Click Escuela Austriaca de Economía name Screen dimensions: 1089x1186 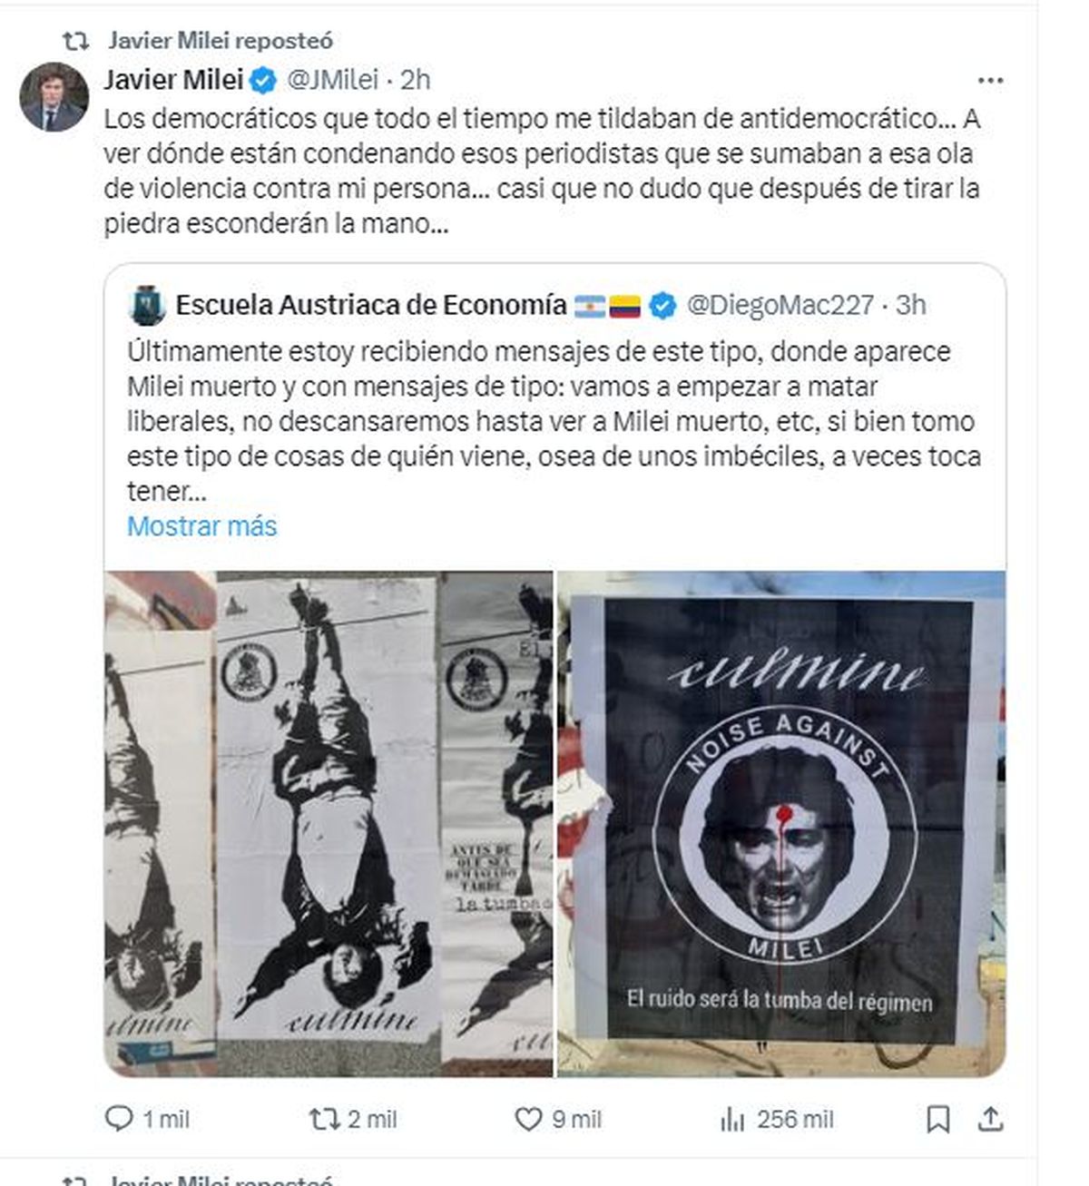370,305
